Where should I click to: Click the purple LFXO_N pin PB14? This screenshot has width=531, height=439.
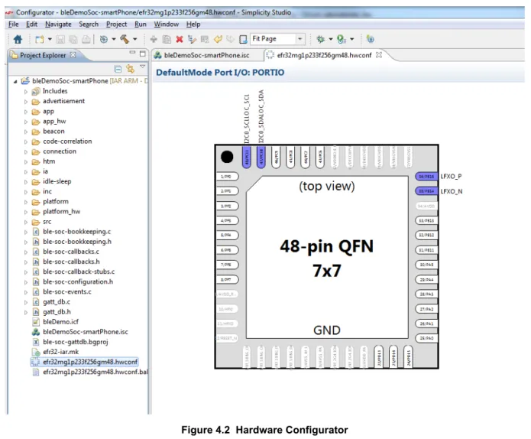click(426, 191)
